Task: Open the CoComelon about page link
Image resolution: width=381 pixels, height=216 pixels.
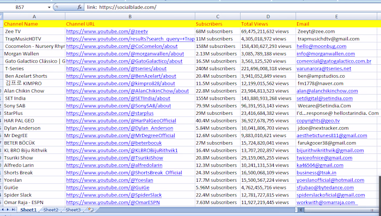Action: point(122,46)
